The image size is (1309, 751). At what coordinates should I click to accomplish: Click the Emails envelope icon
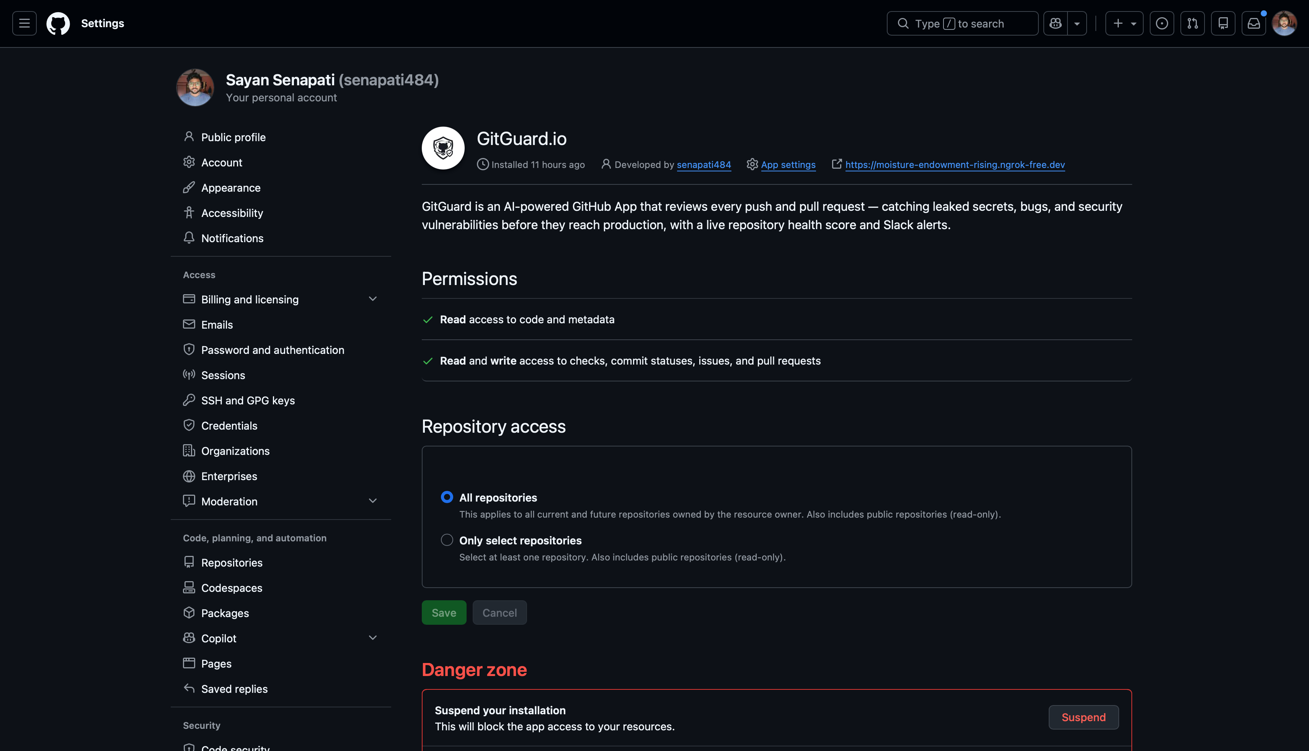[x=189, y=324]
